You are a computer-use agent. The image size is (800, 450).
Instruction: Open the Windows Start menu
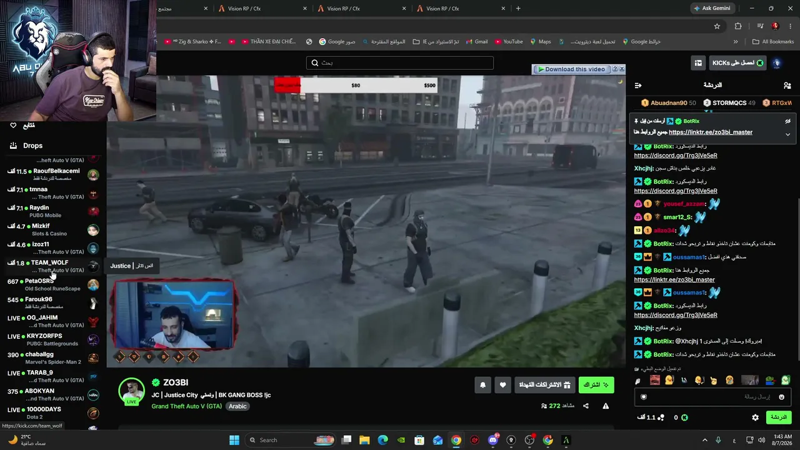click(234, 440)
